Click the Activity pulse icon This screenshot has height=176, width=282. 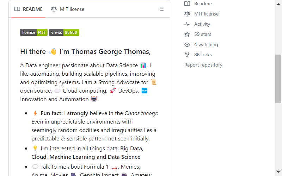point(187,24)
